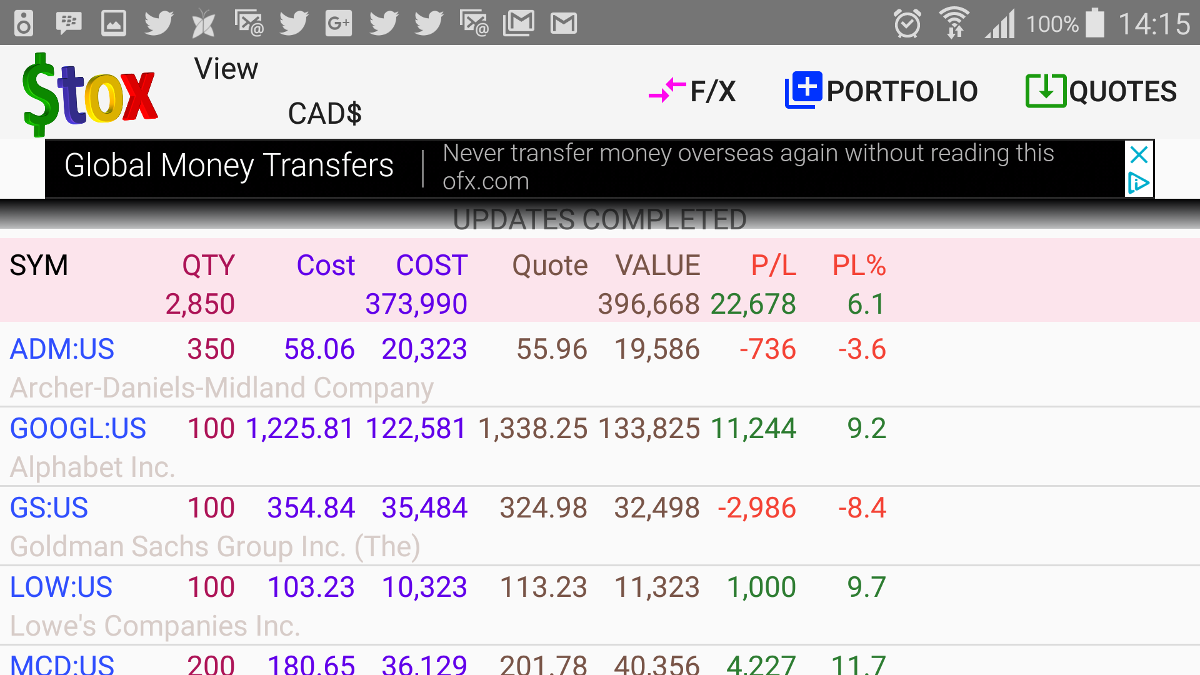Tap the Stox app logo
The width and height of the screenshot is (1200, 675).
click(89, 94)
